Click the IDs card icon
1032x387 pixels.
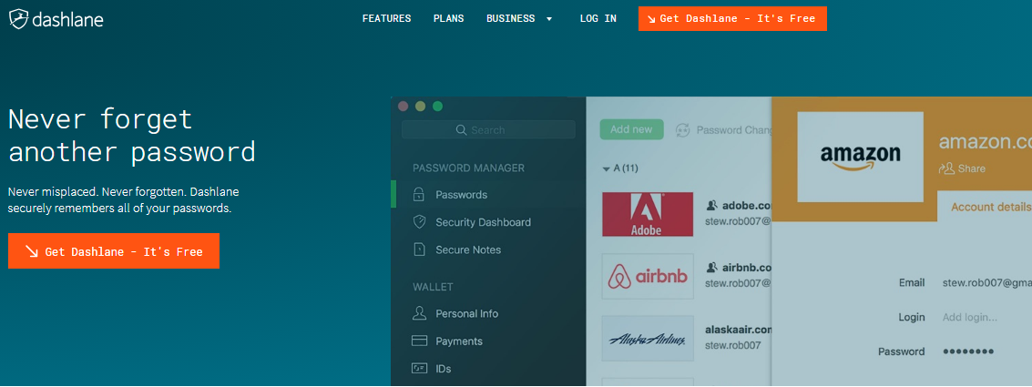click(419, 369)
